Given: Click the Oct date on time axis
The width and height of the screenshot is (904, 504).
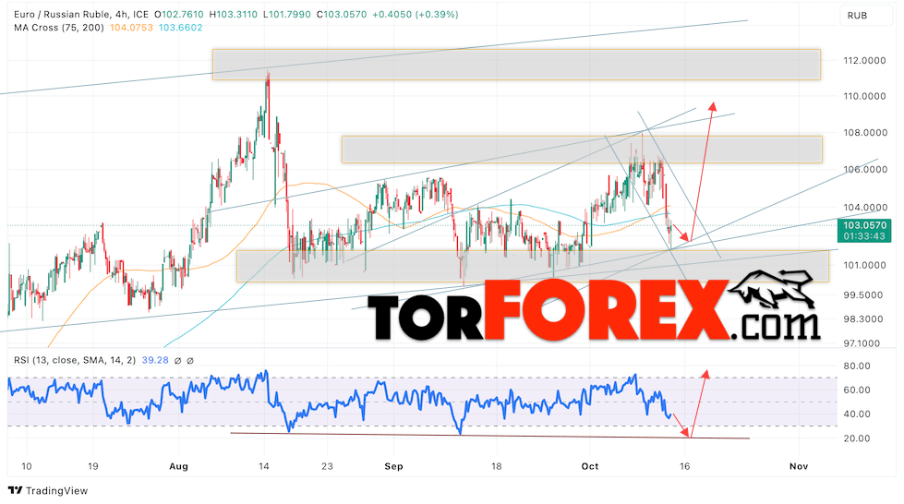Looking at the screenshot, I should click(x=590, y=466).
